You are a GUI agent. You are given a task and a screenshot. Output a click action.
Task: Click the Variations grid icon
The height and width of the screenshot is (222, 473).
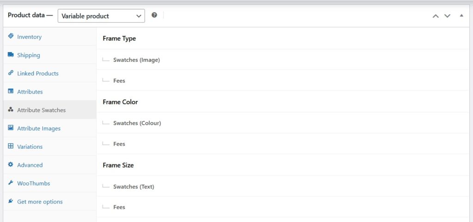coord(11,146)
